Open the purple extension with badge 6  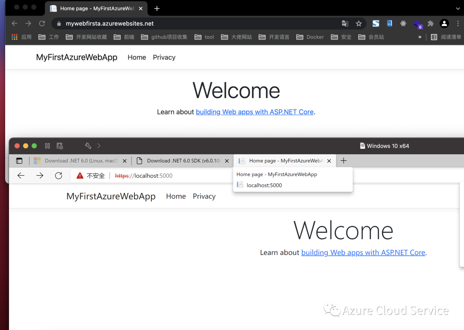coord(418,24)
